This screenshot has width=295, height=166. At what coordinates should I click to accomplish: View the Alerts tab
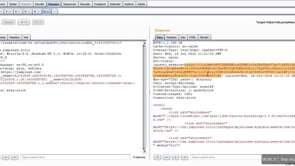[x=141, y=4]
